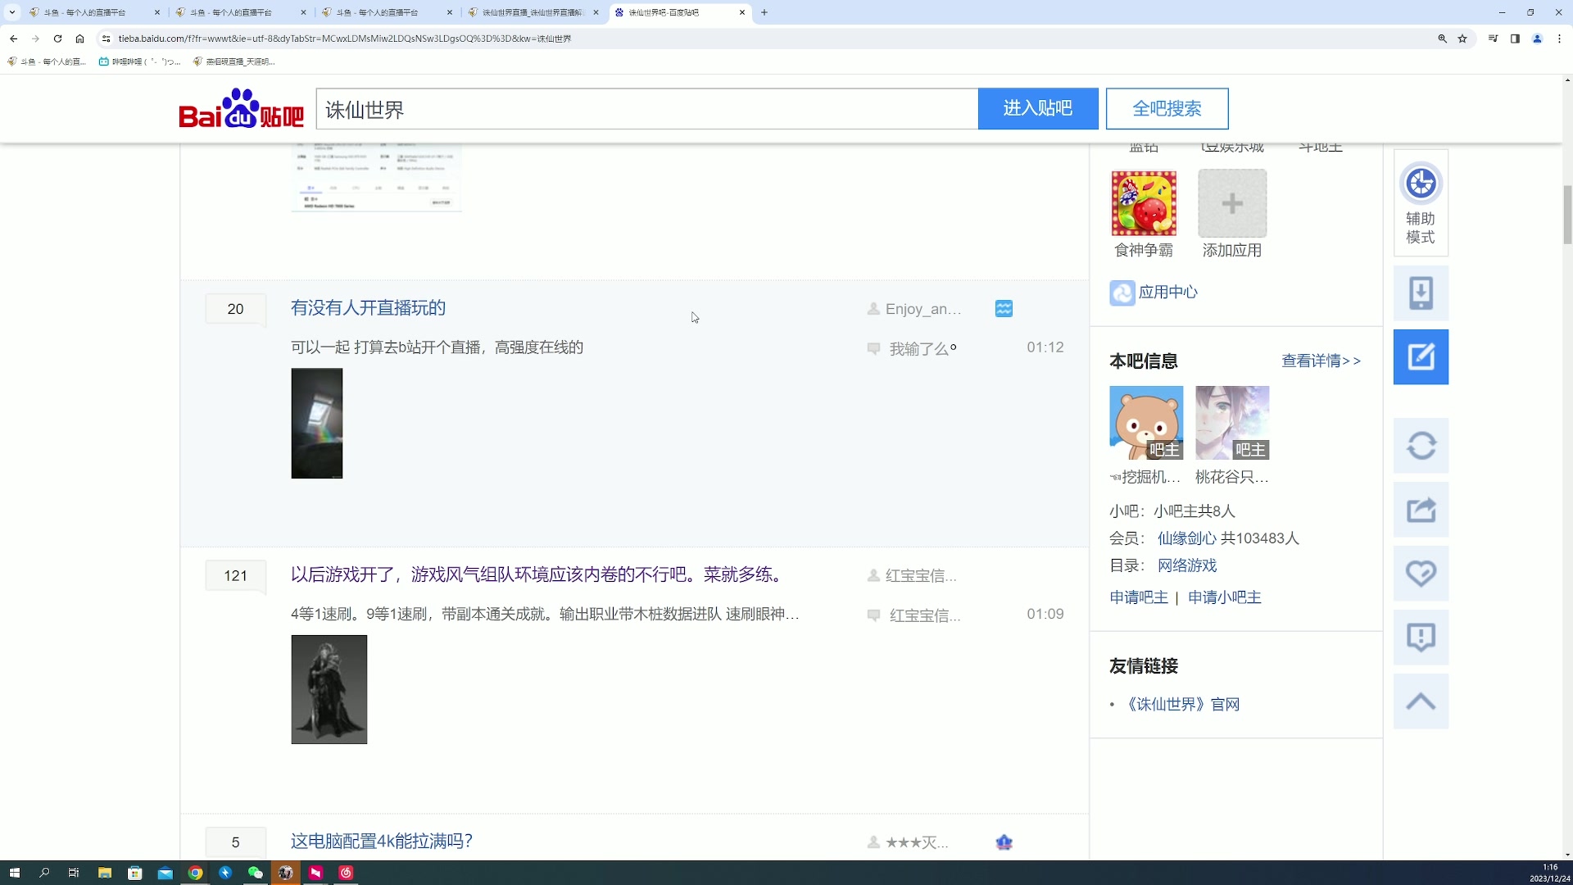Image resolution: width=1573 pixels, height=885 pixels.
Task: Toggle the bookmark star in address bar
Action: point(1463,38)
